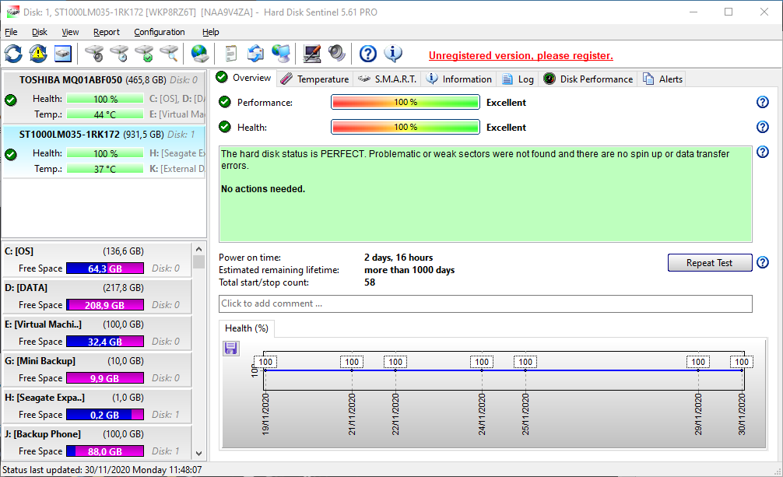Click the Health 100 % gradient bar
783x477 pixels.
coord(406,127)
